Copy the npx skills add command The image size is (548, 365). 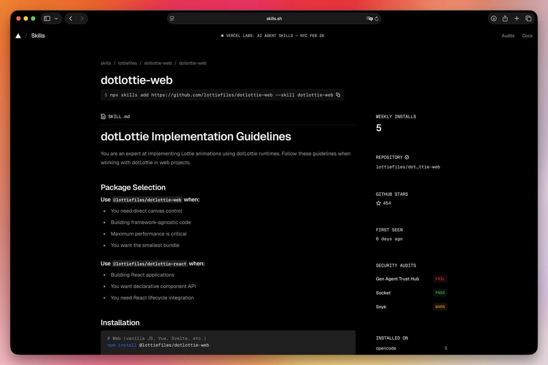click(338, 95)
